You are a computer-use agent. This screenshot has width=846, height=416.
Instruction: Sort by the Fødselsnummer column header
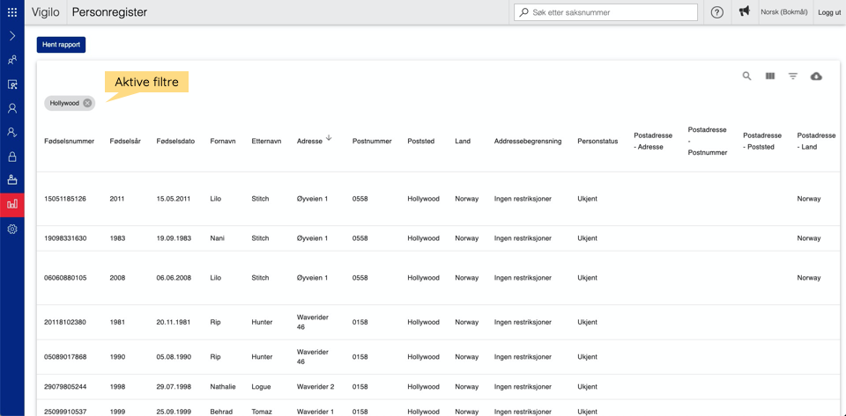[x=69, y=141]
